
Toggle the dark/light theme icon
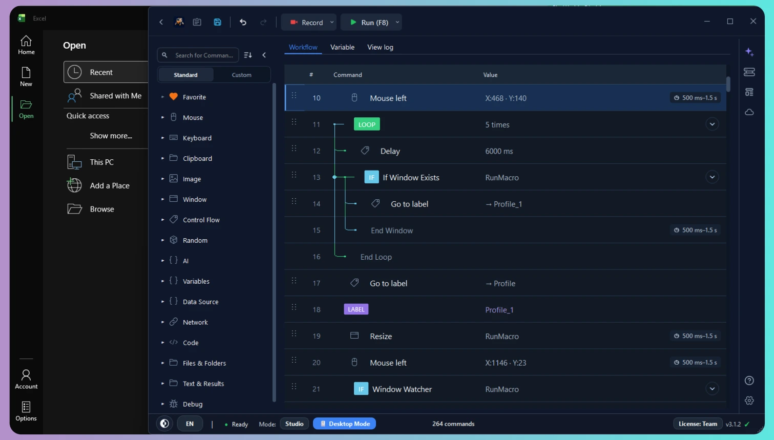[x=164, y=424]
